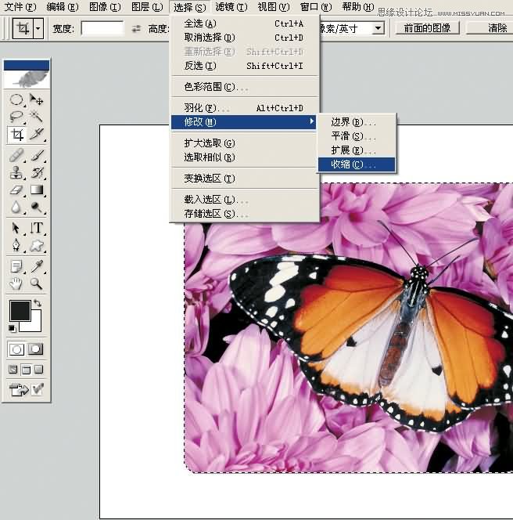The height and width of the screenshot is (520, 513).
Task: Click the 清除 clear button
Action: (490, 28)
